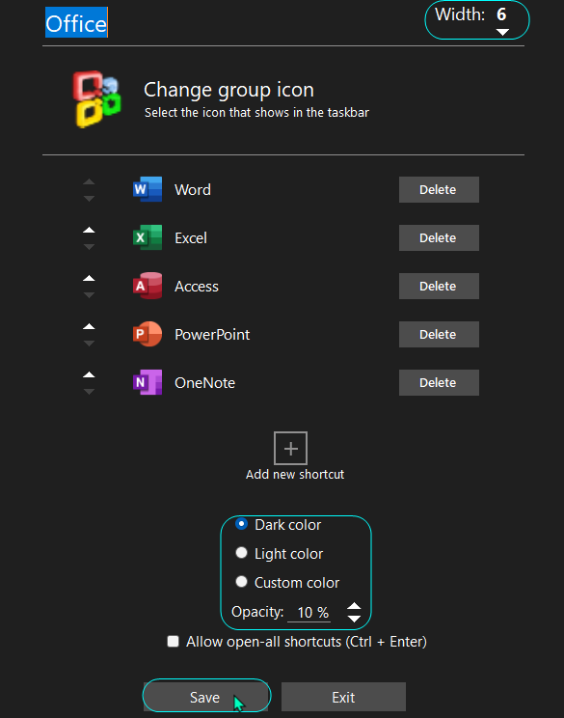
Task: Click the Word shortcut name
Action: click(x=193, y=189)
